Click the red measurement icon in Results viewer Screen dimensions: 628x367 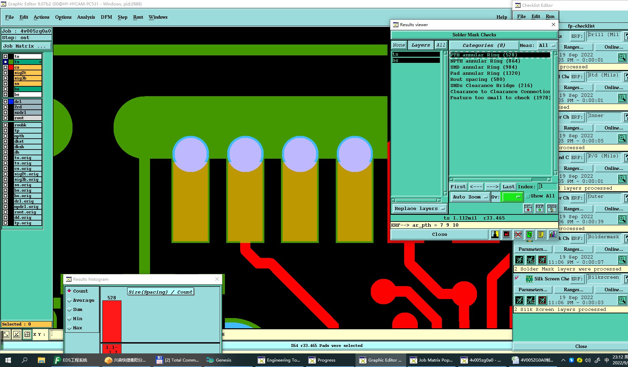click(507, 234)
